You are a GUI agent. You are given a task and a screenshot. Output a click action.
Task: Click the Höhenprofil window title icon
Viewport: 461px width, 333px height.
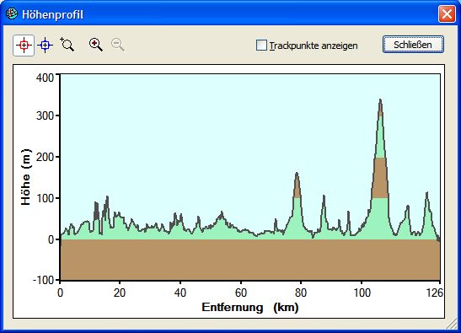tap(12, 13)
